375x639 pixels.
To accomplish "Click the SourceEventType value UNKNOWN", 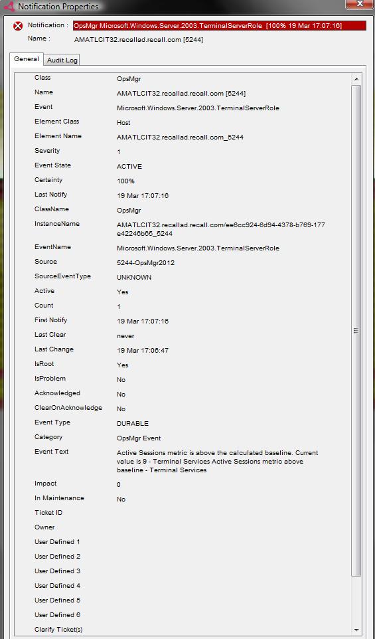I will [134, 278].
